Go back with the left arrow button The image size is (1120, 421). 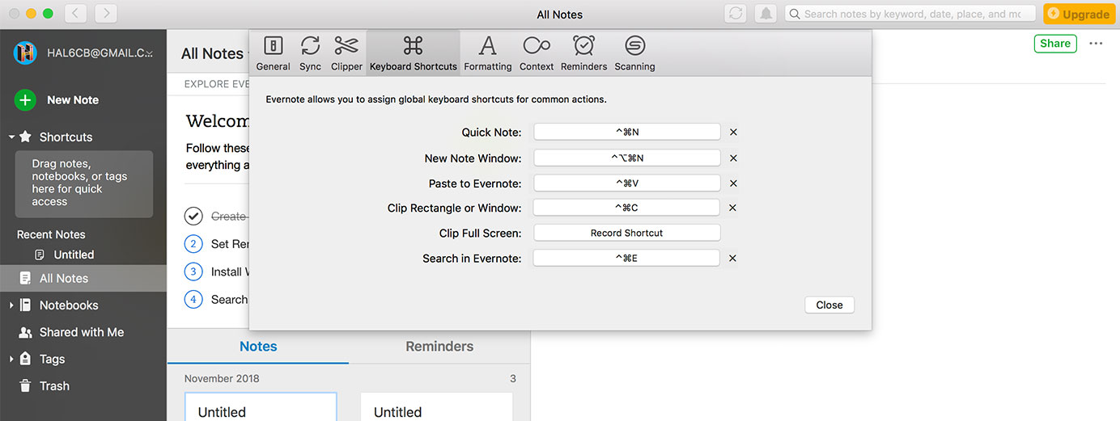coord(75,13)
